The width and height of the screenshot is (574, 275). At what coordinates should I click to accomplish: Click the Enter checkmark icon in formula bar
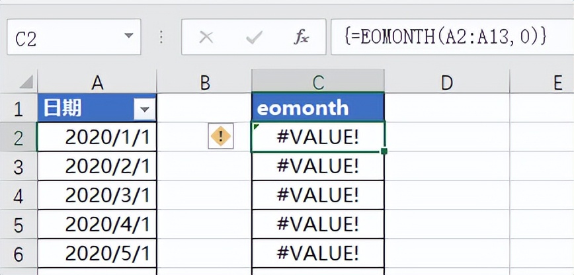point(254,38)
